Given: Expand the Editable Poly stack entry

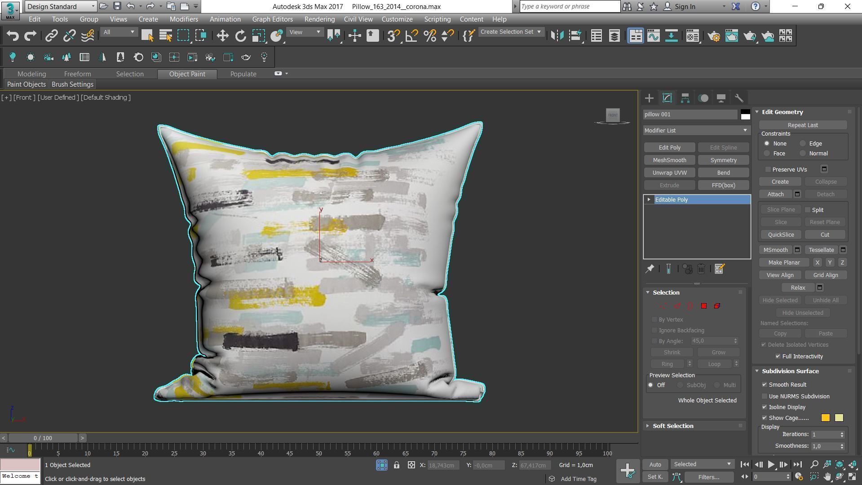Looking at the screenshot, I should (x=649, y=199).
